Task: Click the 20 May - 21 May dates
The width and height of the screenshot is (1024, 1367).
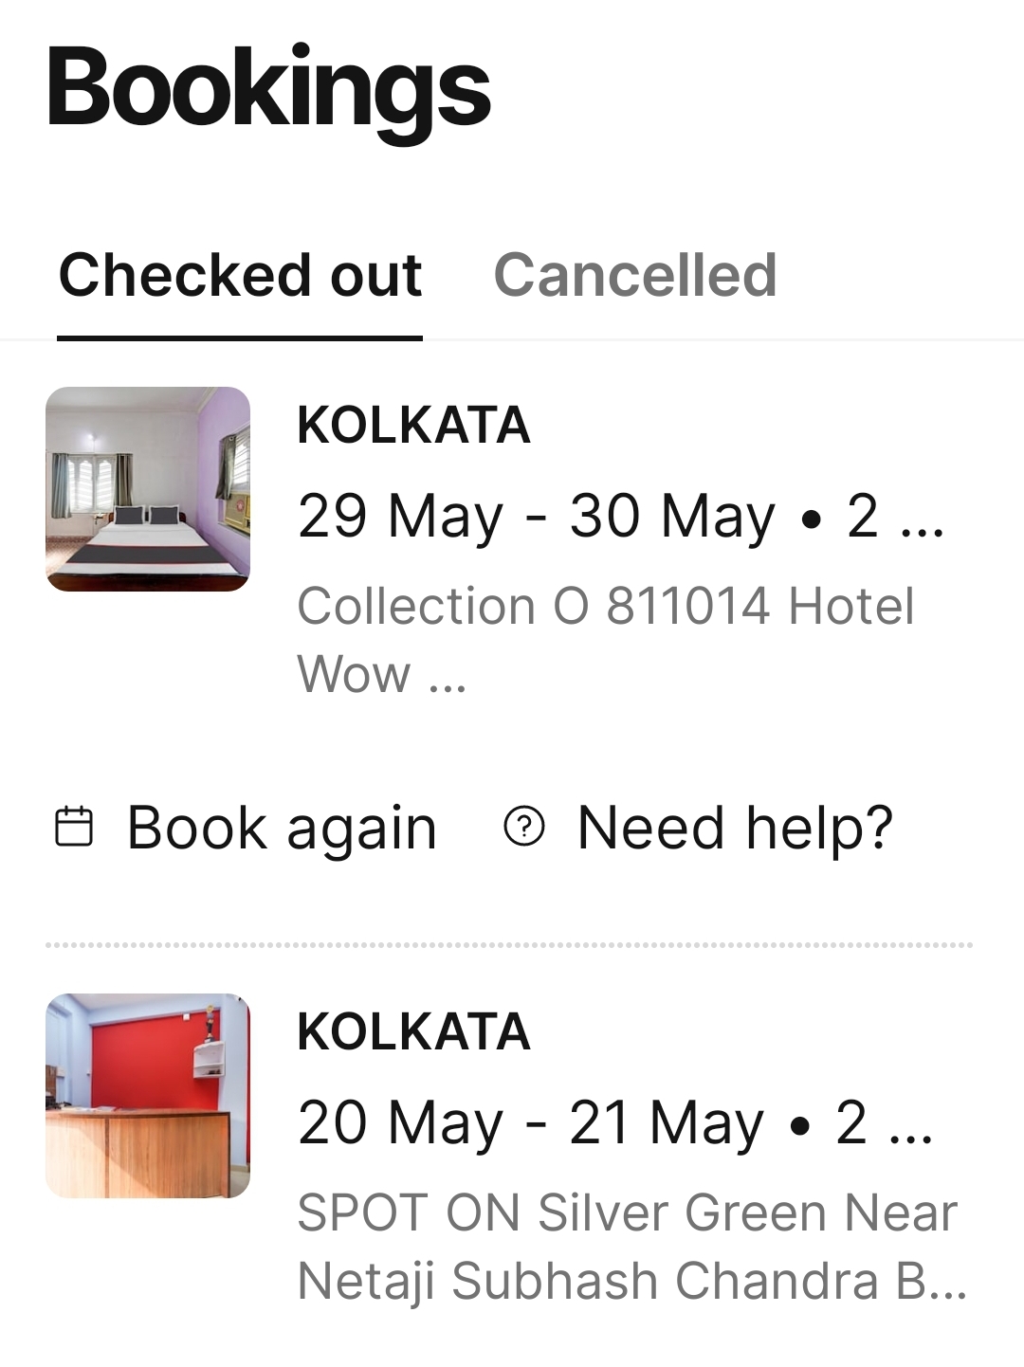Action: click(x=530, y=1123)
